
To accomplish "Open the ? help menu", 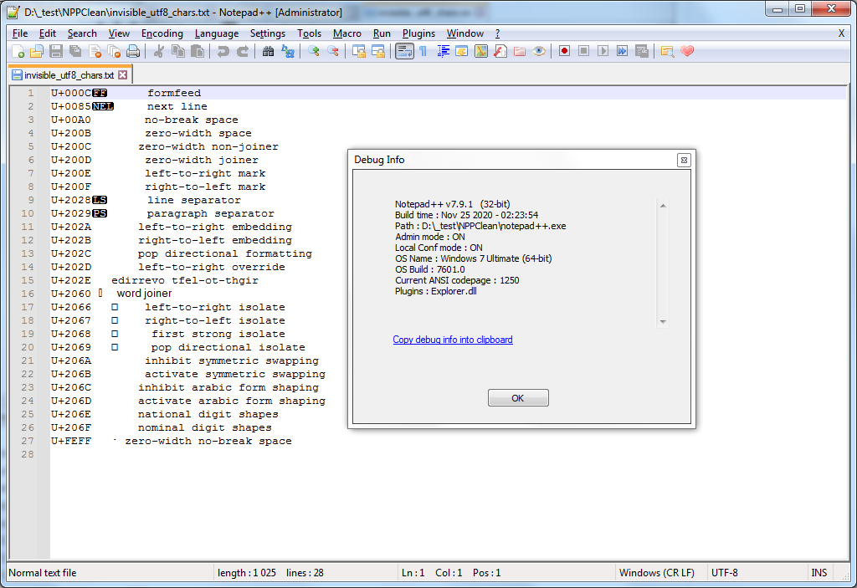I will (x=497, y=33).
